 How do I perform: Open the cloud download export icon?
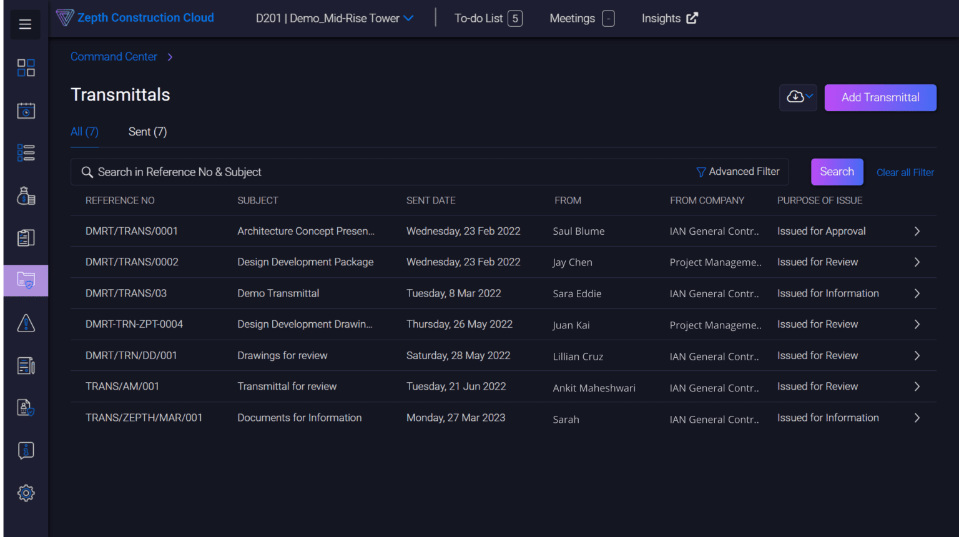[795, 97]
